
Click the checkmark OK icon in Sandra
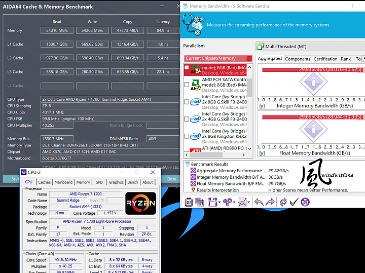(294, 202)
